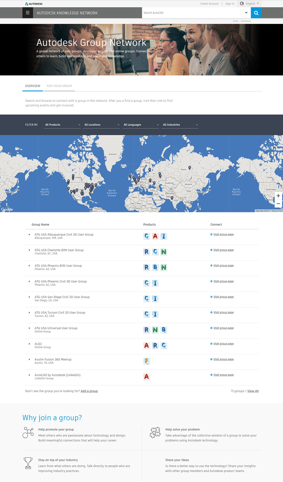
Task: Click the Navisworks icon in Charlotte BIM row
Action: [x=164, y=252]
